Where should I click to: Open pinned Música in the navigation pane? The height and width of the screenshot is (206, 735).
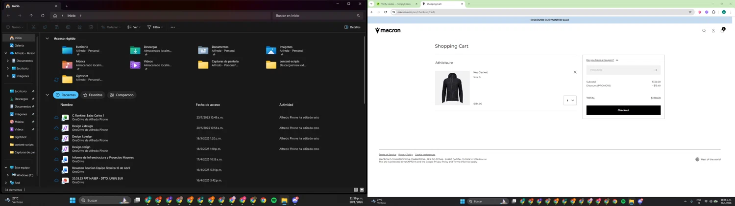tap(19, 122)
